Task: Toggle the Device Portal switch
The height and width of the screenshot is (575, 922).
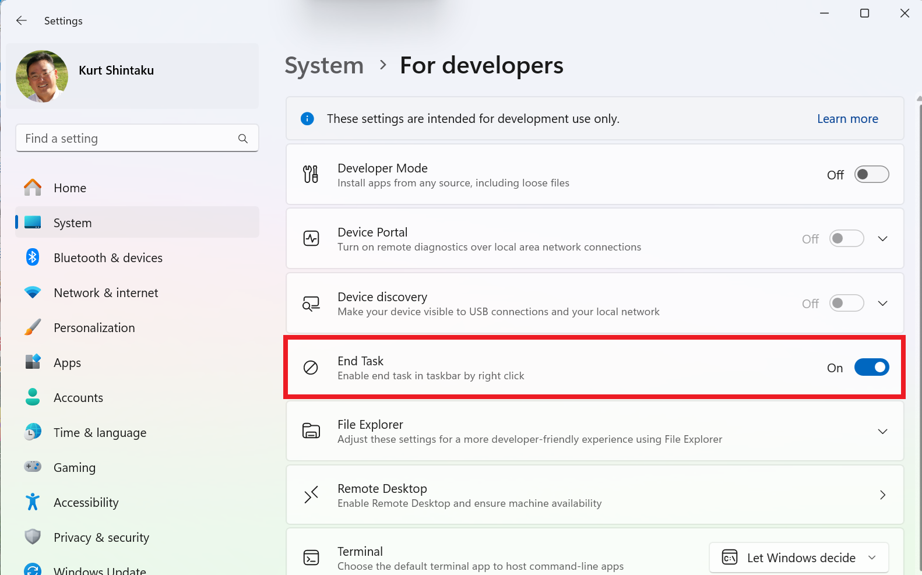Action: (x=846, y=239)
